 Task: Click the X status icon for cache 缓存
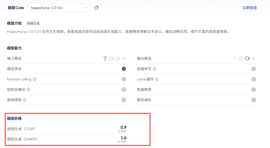(253, 79)
